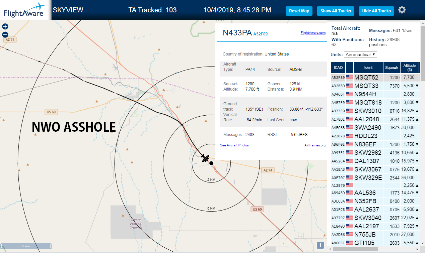The height and width of the screenshot is (253, 425).
Task: Open the Units Aeronautical dropdown
Action: 360,54
